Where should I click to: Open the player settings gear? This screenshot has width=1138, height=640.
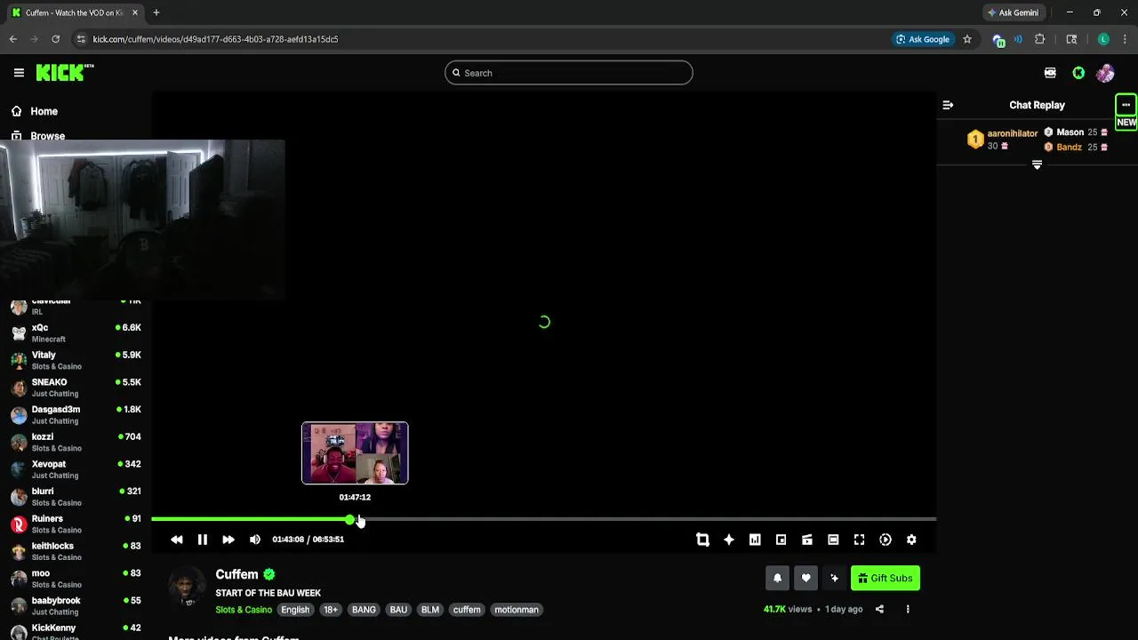[x=911, y=540]
